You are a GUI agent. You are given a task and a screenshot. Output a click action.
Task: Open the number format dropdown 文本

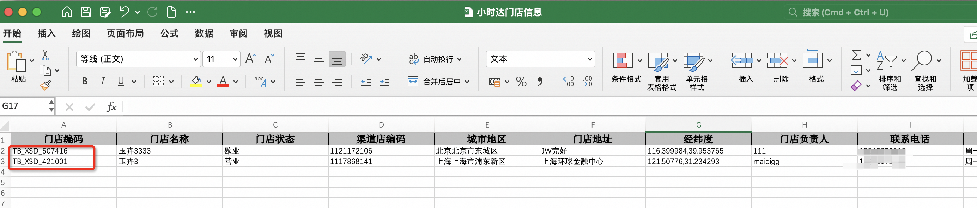(x=590, y=59)
